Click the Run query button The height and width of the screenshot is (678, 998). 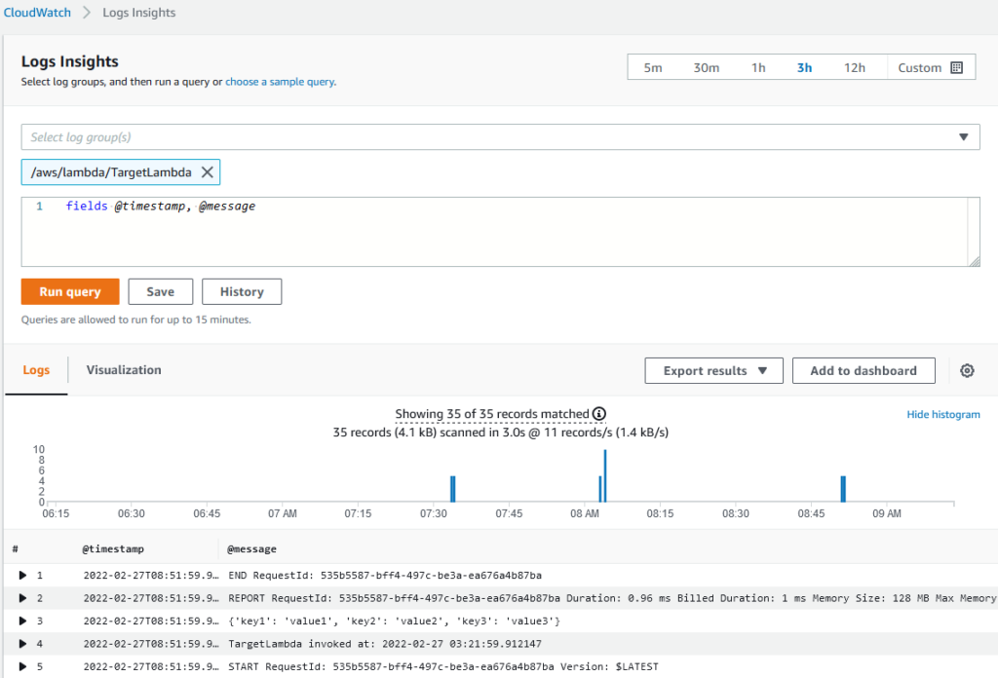[x=70, y=291]
